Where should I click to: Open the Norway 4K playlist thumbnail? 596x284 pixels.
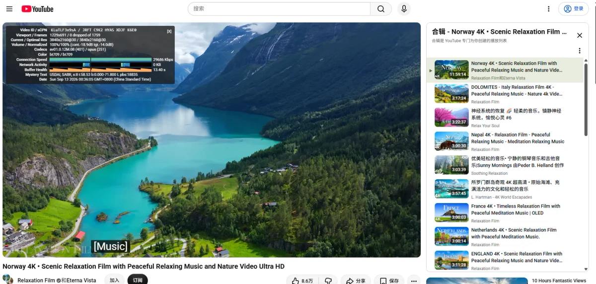[x=451, y=70]
